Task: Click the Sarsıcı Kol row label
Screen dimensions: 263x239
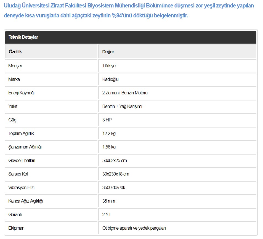Action: coord(18,174)
